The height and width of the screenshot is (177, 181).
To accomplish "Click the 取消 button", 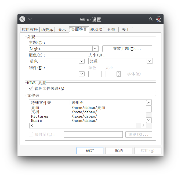I will click(x=119, y=151).
